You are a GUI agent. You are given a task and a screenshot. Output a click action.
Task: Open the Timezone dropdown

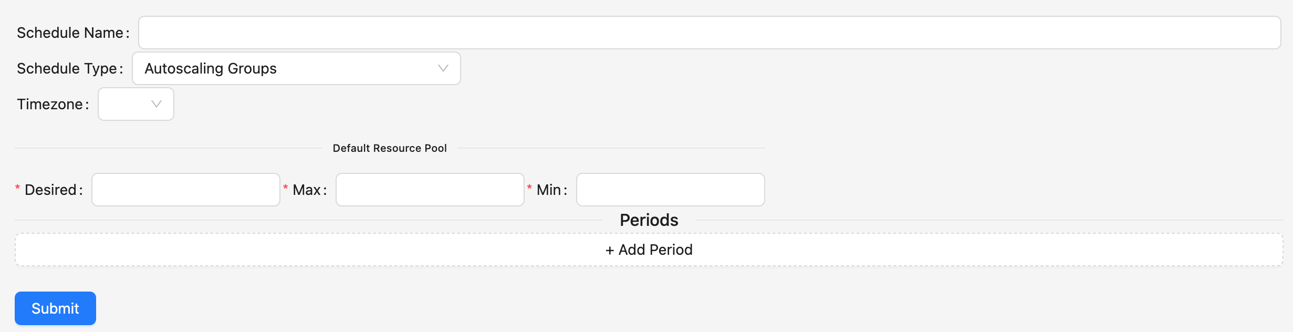(x=135, y=104)
